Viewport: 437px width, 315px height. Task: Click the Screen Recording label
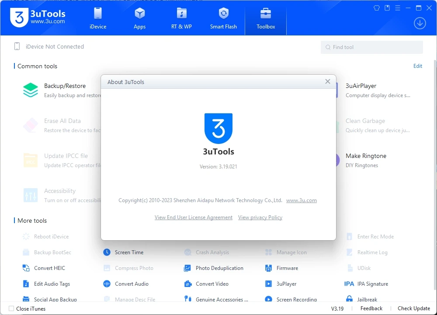click(297, 299)
